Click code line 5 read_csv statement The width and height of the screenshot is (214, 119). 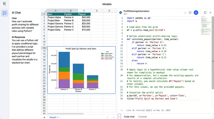click(146, 30)
